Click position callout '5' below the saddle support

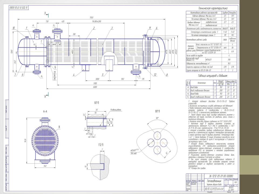(x=103, y=75)
